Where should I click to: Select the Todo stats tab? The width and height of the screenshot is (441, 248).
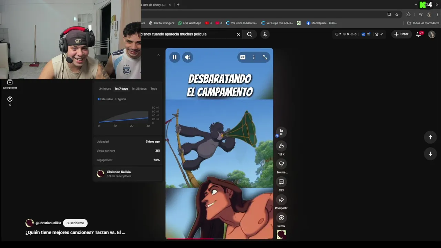tap(154, 89)
